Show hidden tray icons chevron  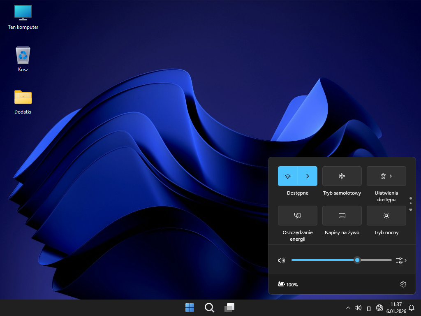click(348, 308)
